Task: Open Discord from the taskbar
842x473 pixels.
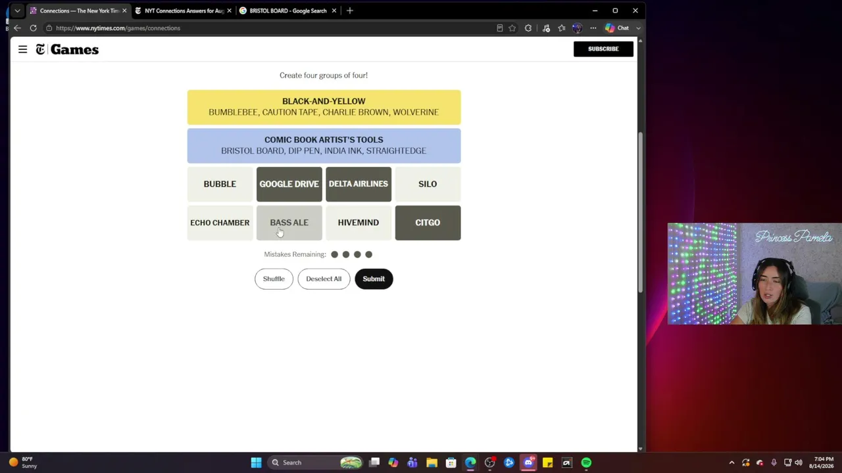Action: (x=528, y=462)
